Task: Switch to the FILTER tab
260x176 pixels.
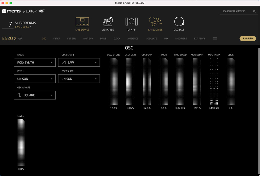Action: pos(57,39)
